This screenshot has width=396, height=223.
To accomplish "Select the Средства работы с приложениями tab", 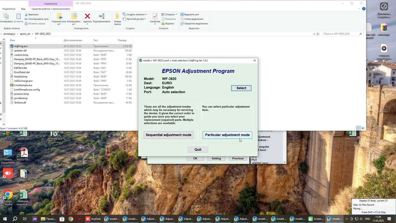I will pyautogui.click(x=51, y=9).
